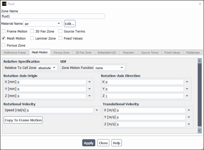Switch to the 3D Fan Zone tab
Viewport: 204px width, 150px height.
click(x=83, y=52)
